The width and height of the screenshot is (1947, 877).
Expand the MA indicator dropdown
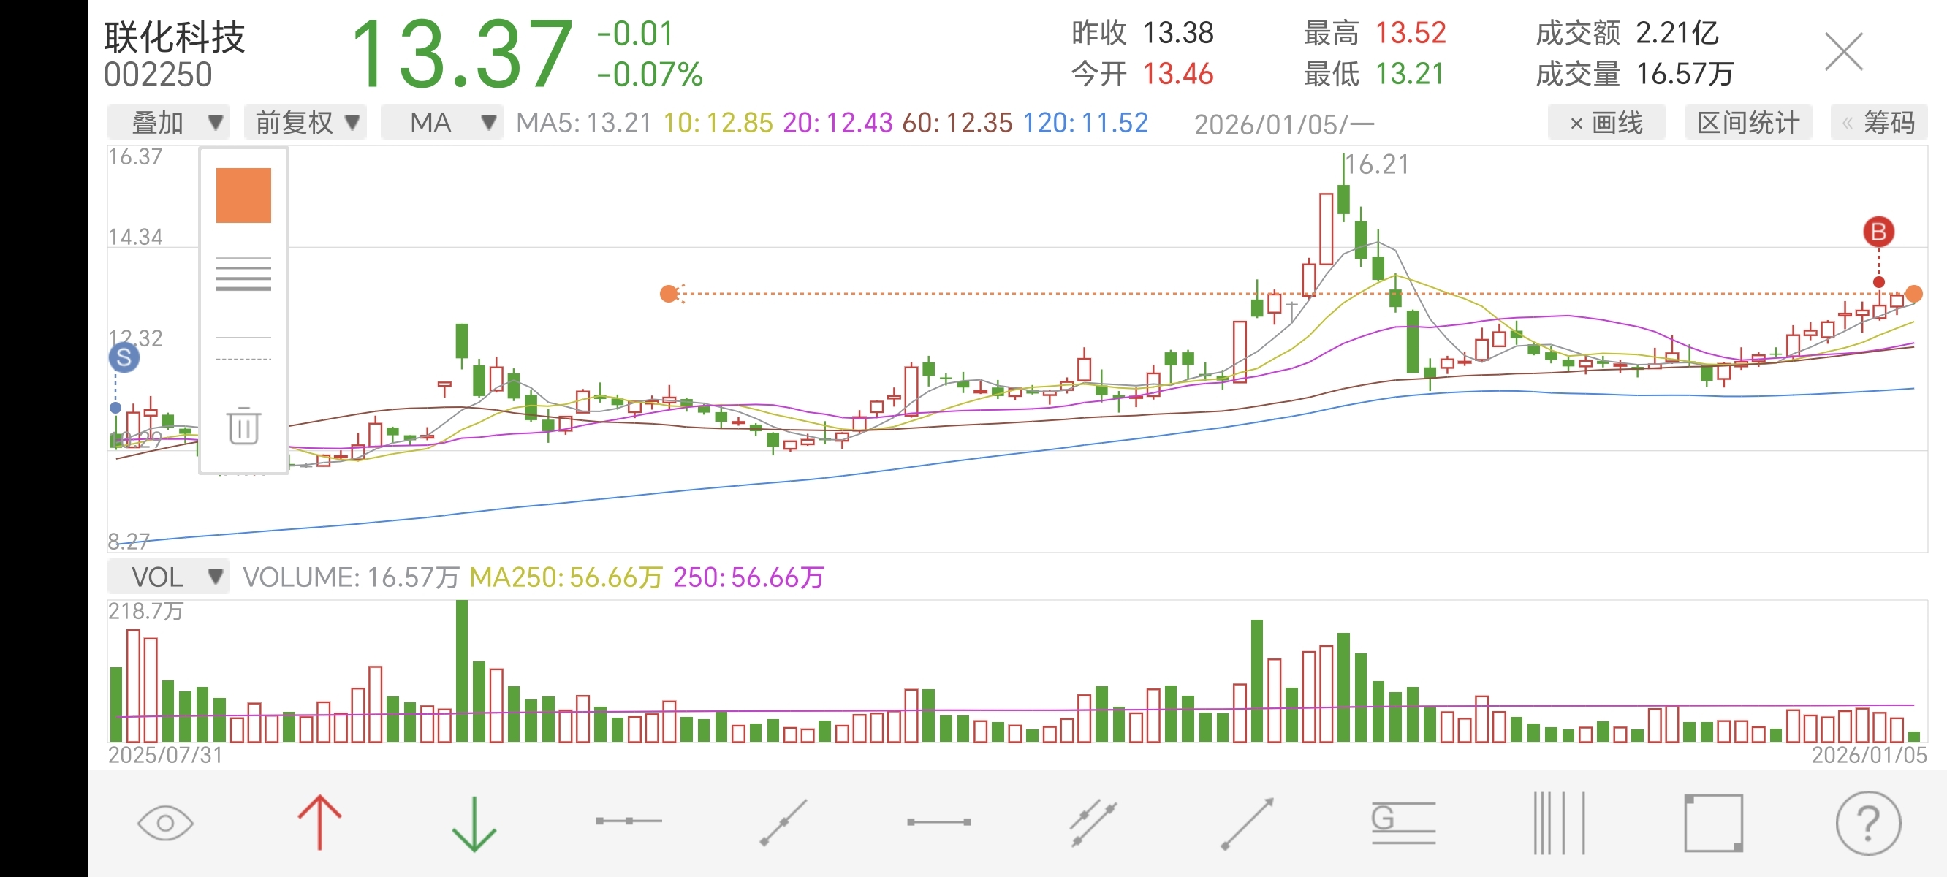pos(442,123)
